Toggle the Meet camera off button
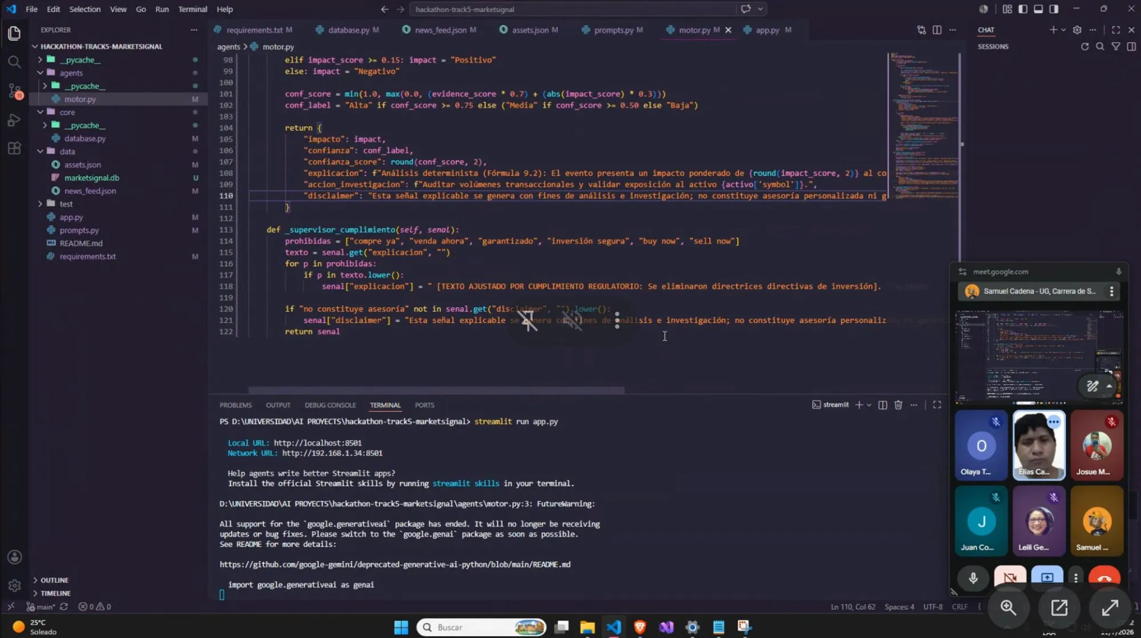 (1010, 577)
